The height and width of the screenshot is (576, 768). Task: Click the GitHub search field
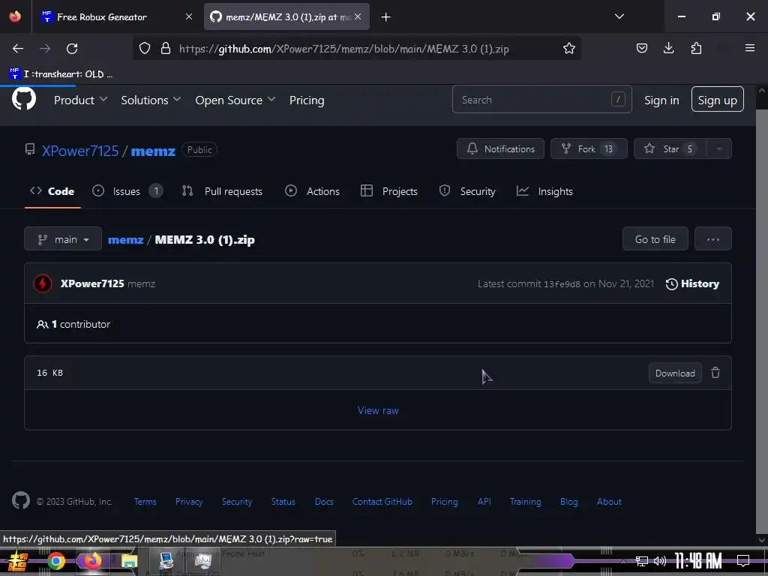541,100
